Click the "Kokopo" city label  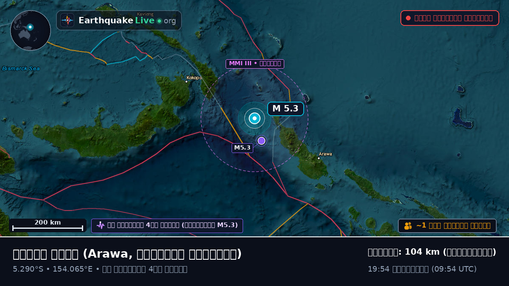[194, 78]
